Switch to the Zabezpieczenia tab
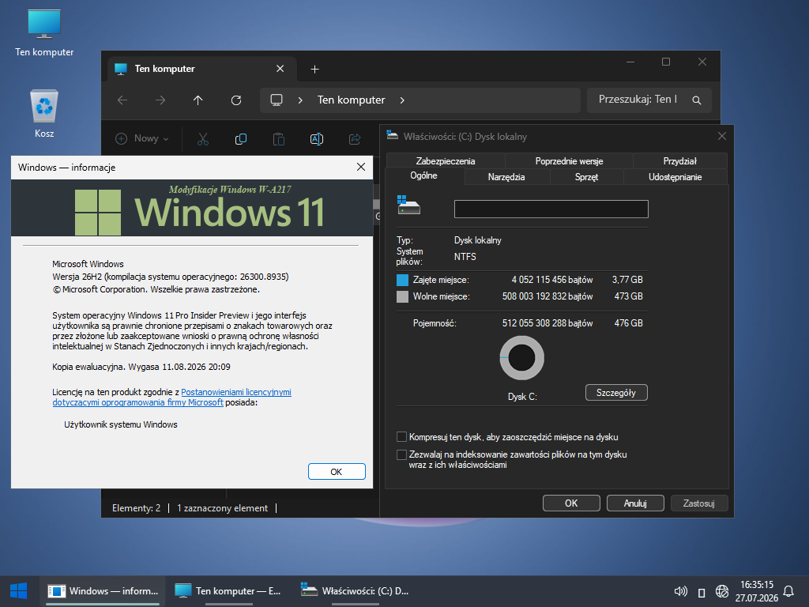The height and width of the screenshot is (607, 809). click(x=446, y=161)
